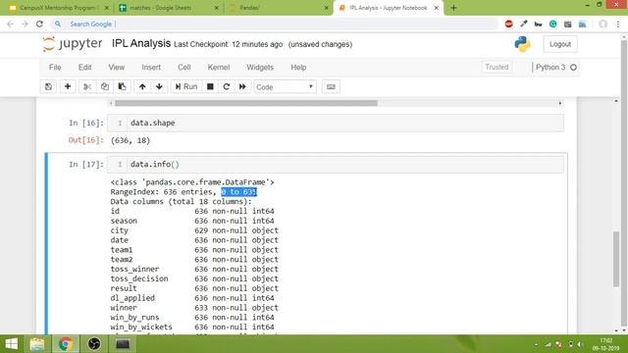Copy selected cells icon
628x353 pixels.
pos(105,87)
